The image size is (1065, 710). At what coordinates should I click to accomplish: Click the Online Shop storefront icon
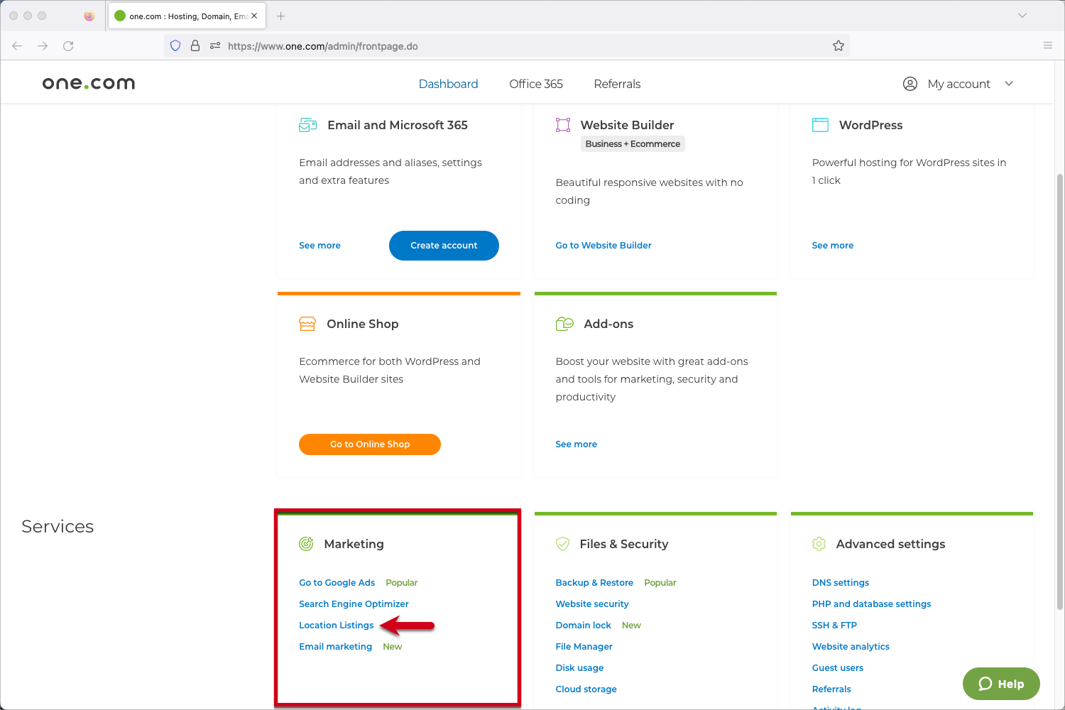tap(307, 324)
